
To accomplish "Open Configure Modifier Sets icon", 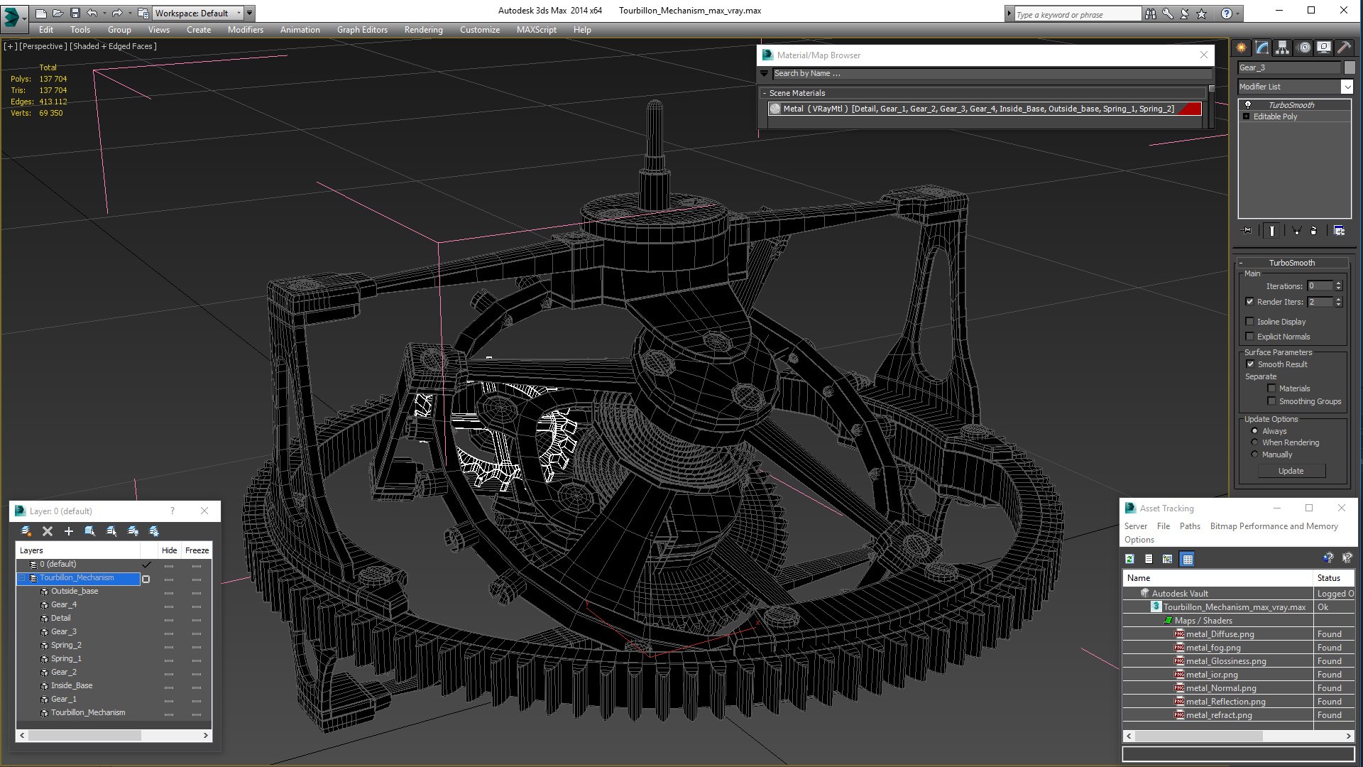I will (1339, 231).
